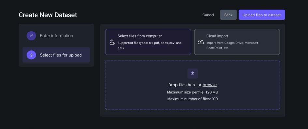Click the upload arrow icon in drop zone
The height and width of the screenshot is (129, 308).
(193, 73)
